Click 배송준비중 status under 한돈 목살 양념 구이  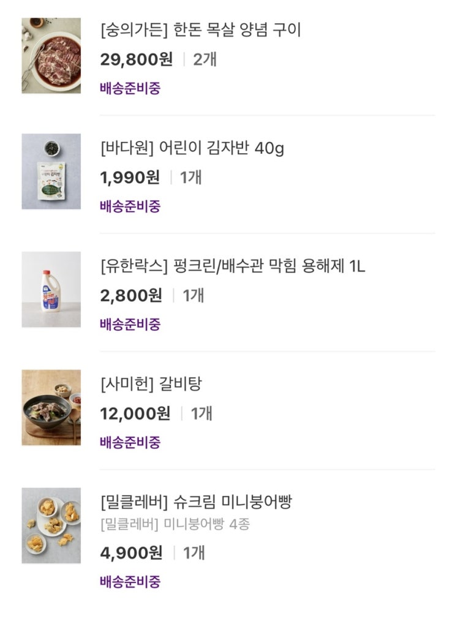[x=130, y=88]
